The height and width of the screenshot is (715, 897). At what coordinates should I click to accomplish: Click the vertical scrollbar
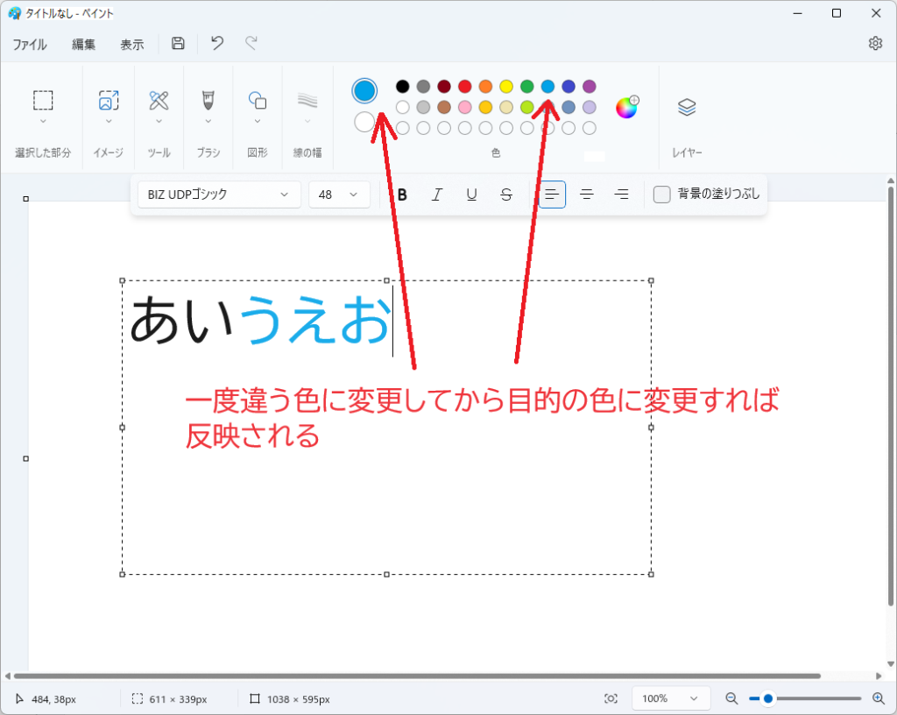click(890, 396)
